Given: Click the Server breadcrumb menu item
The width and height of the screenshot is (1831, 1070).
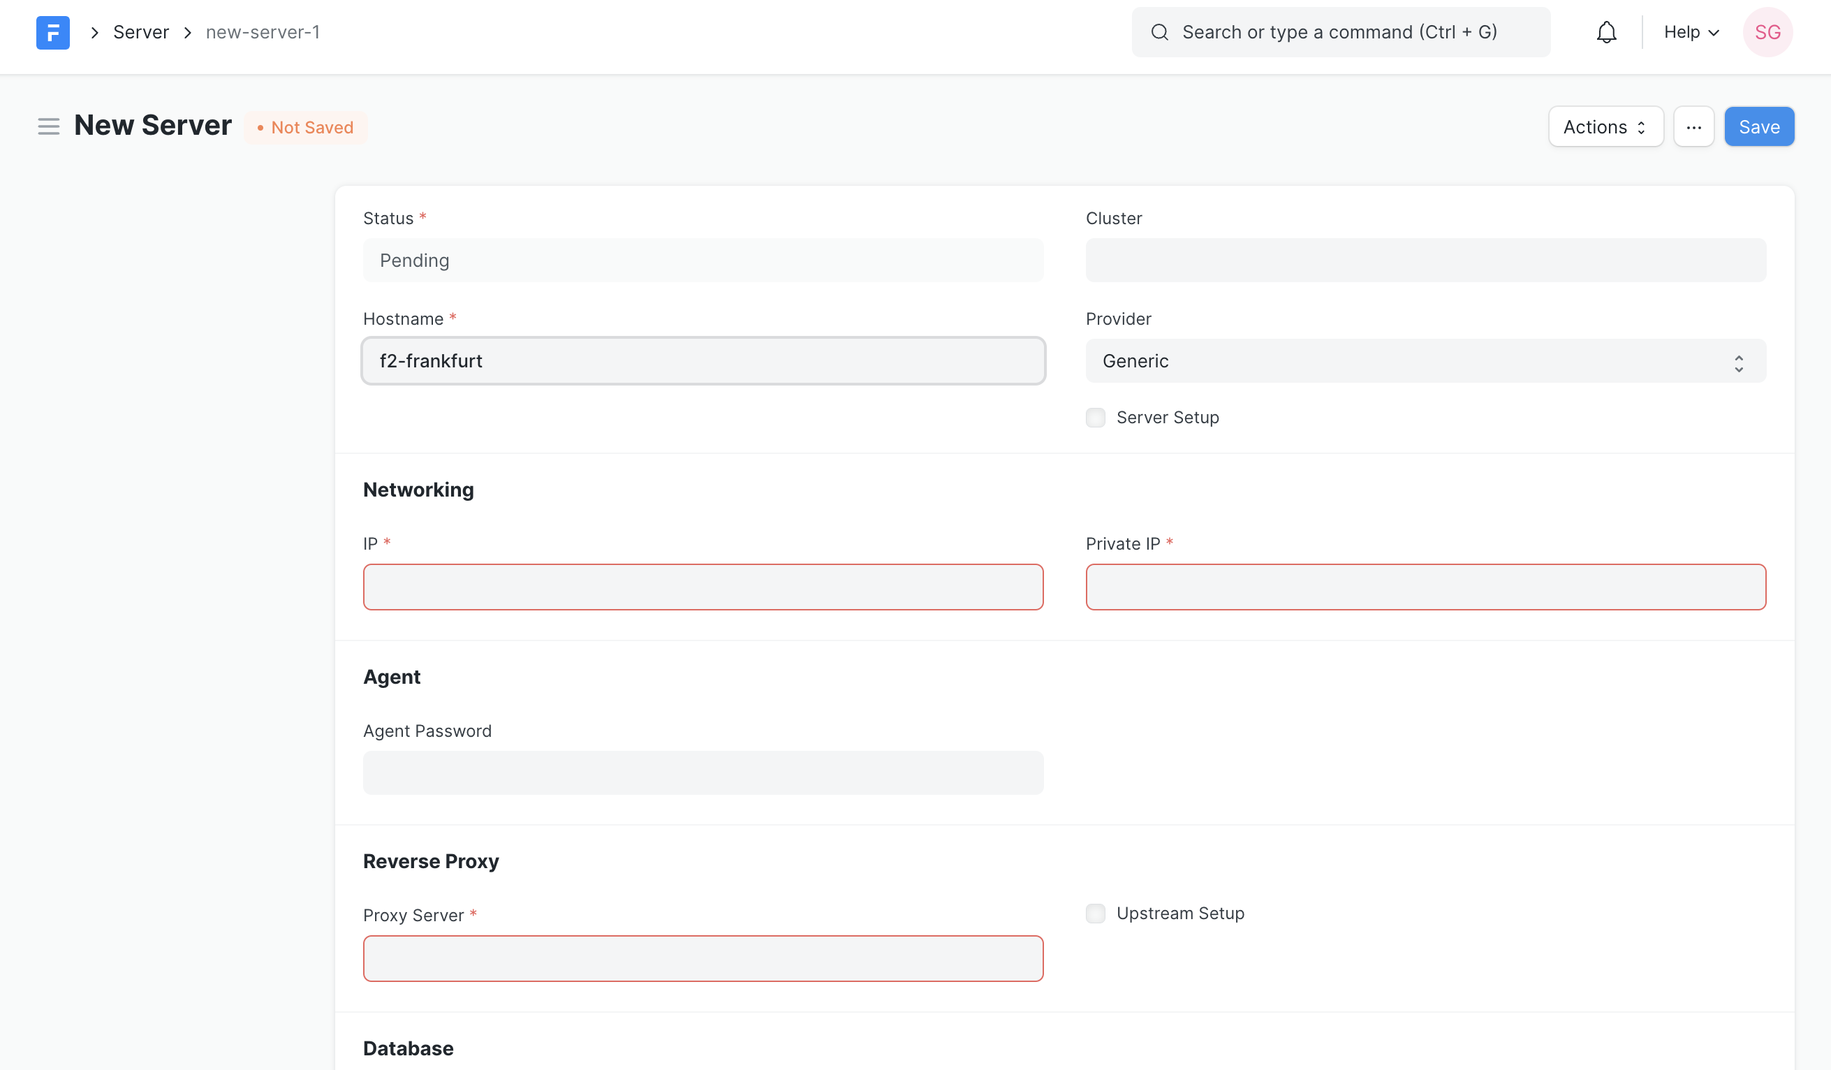Looking at the screenshot, I should pyautogui.click(x=141, y=31).
